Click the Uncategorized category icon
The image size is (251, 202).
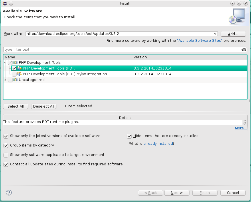[15, 80]
